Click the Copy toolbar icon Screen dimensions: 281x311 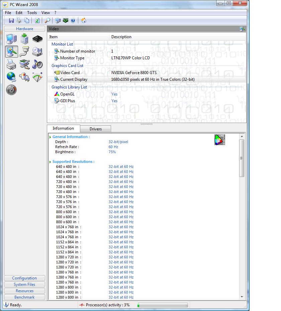[27, 20]
